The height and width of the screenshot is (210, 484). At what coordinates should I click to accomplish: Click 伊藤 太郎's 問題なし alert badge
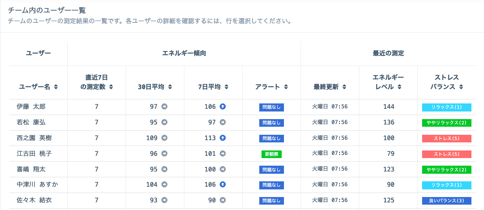(271, 107)
